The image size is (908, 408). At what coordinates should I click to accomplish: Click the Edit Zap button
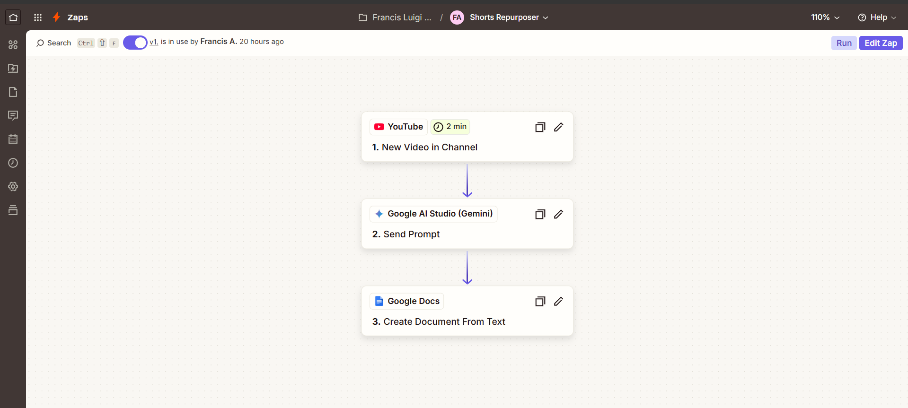(881, 43)
